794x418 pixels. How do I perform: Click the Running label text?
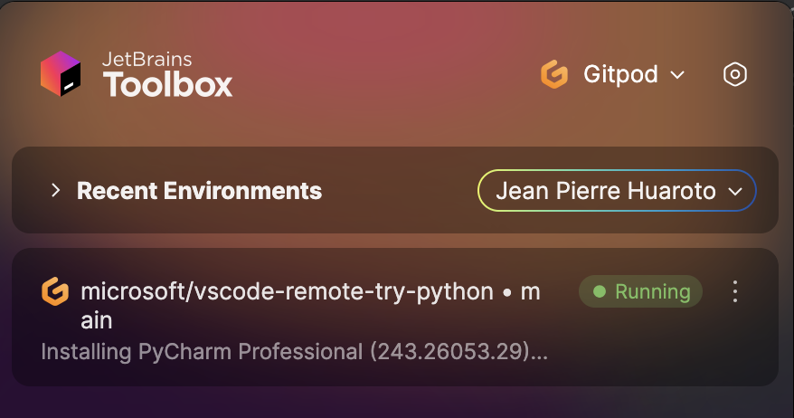pos(653,292)
